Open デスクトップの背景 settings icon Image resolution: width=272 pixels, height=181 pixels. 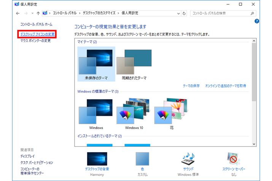pos(97,159)
